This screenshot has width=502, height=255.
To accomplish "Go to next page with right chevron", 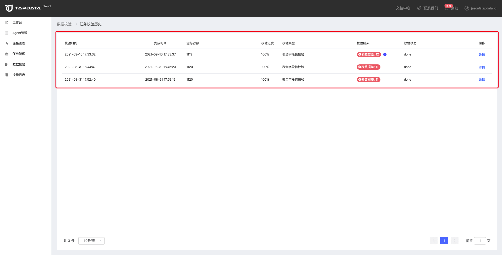I will click(x=455, y=241).
